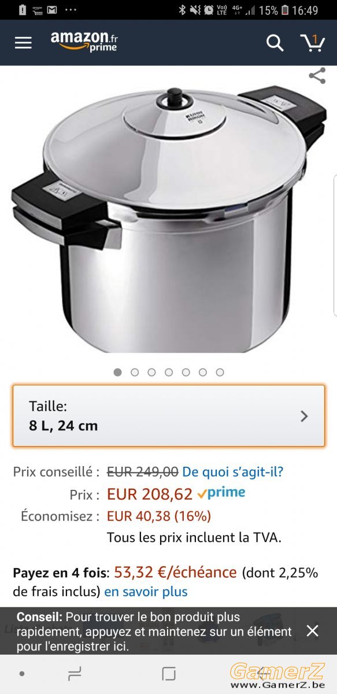Tap the Android recent apps button
This screenshot has width=337, height=694.
[75, 673]
